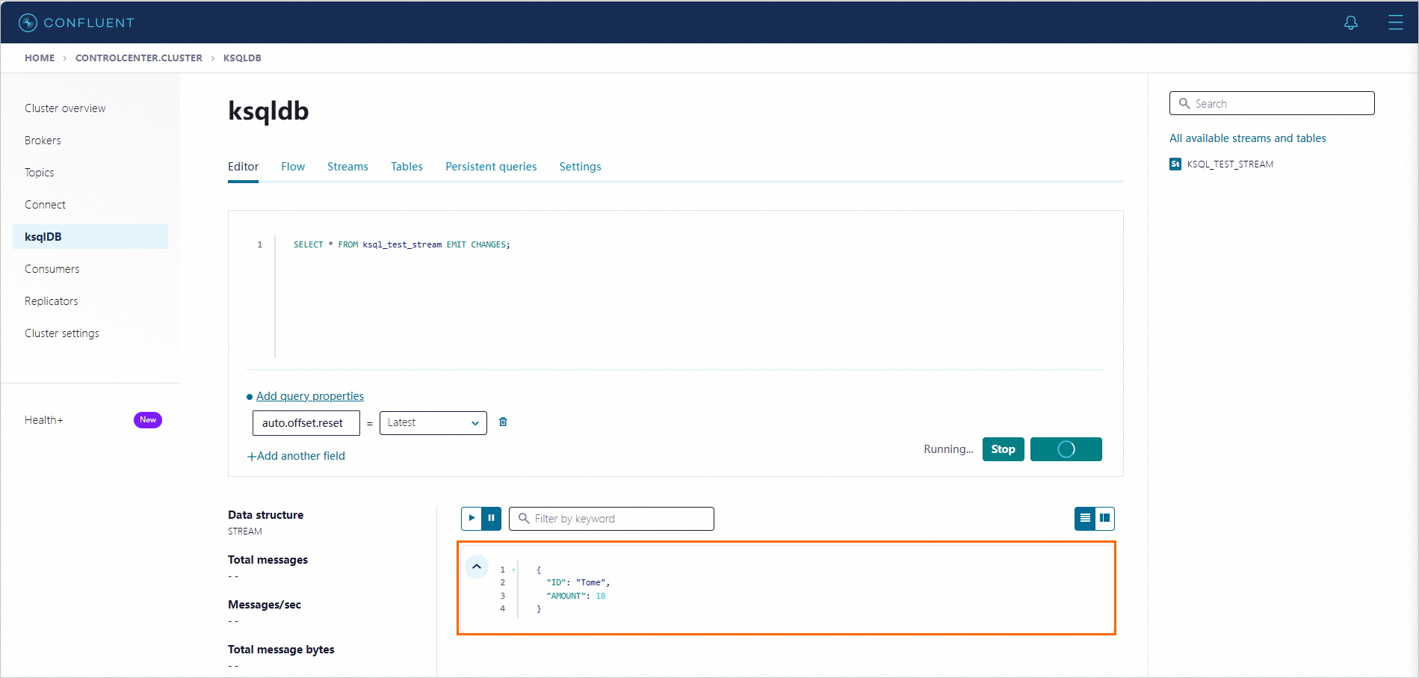1419x678 pixels.
Task: Open the notifications bell
Action: click(1351, 22)
